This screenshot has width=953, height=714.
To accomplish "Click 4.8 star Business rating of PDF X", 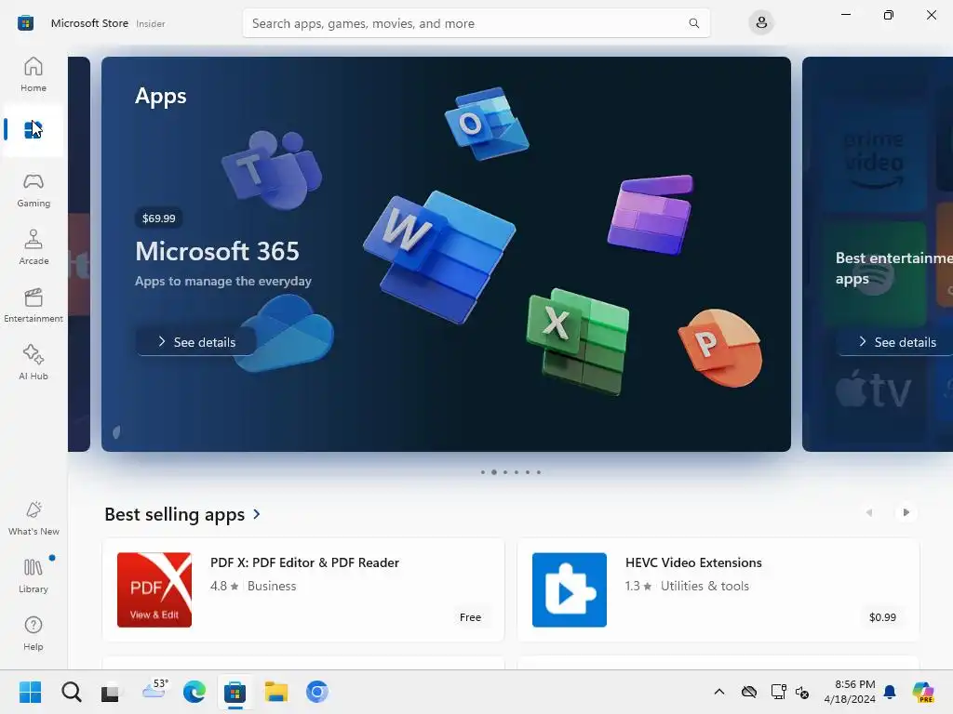I will [253, 586].
